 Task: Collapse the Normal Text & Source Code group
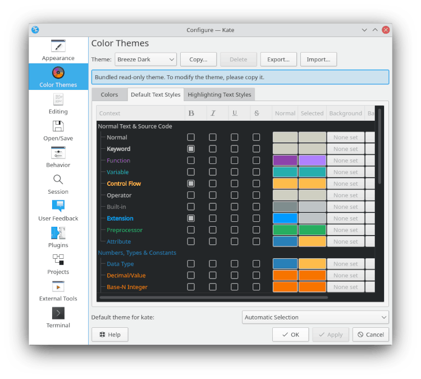[x=135, y=126]
